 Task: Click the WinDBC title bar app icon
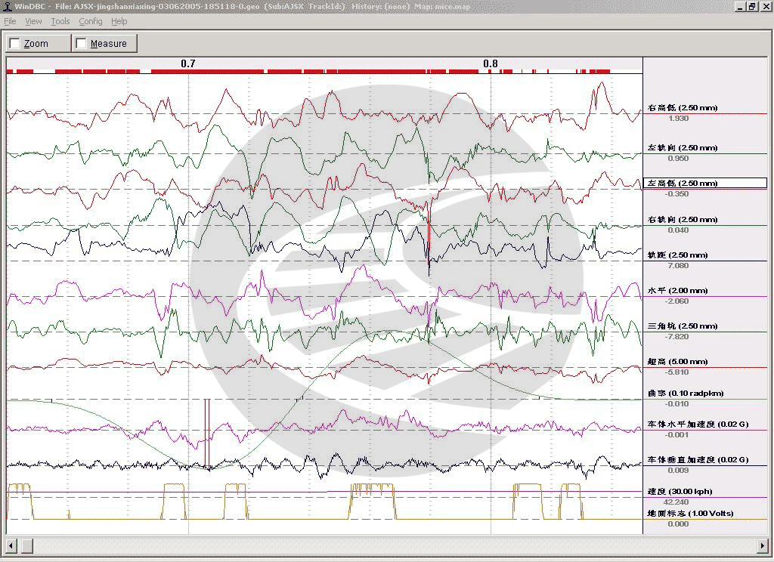click(7, 6)
